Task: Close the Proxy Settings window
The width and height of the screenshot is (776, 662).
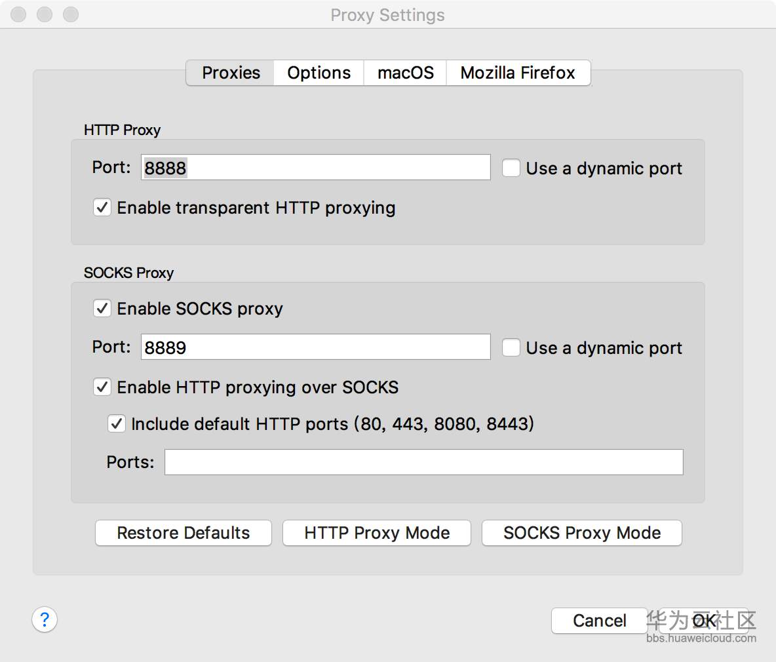Action: [19, 14]
